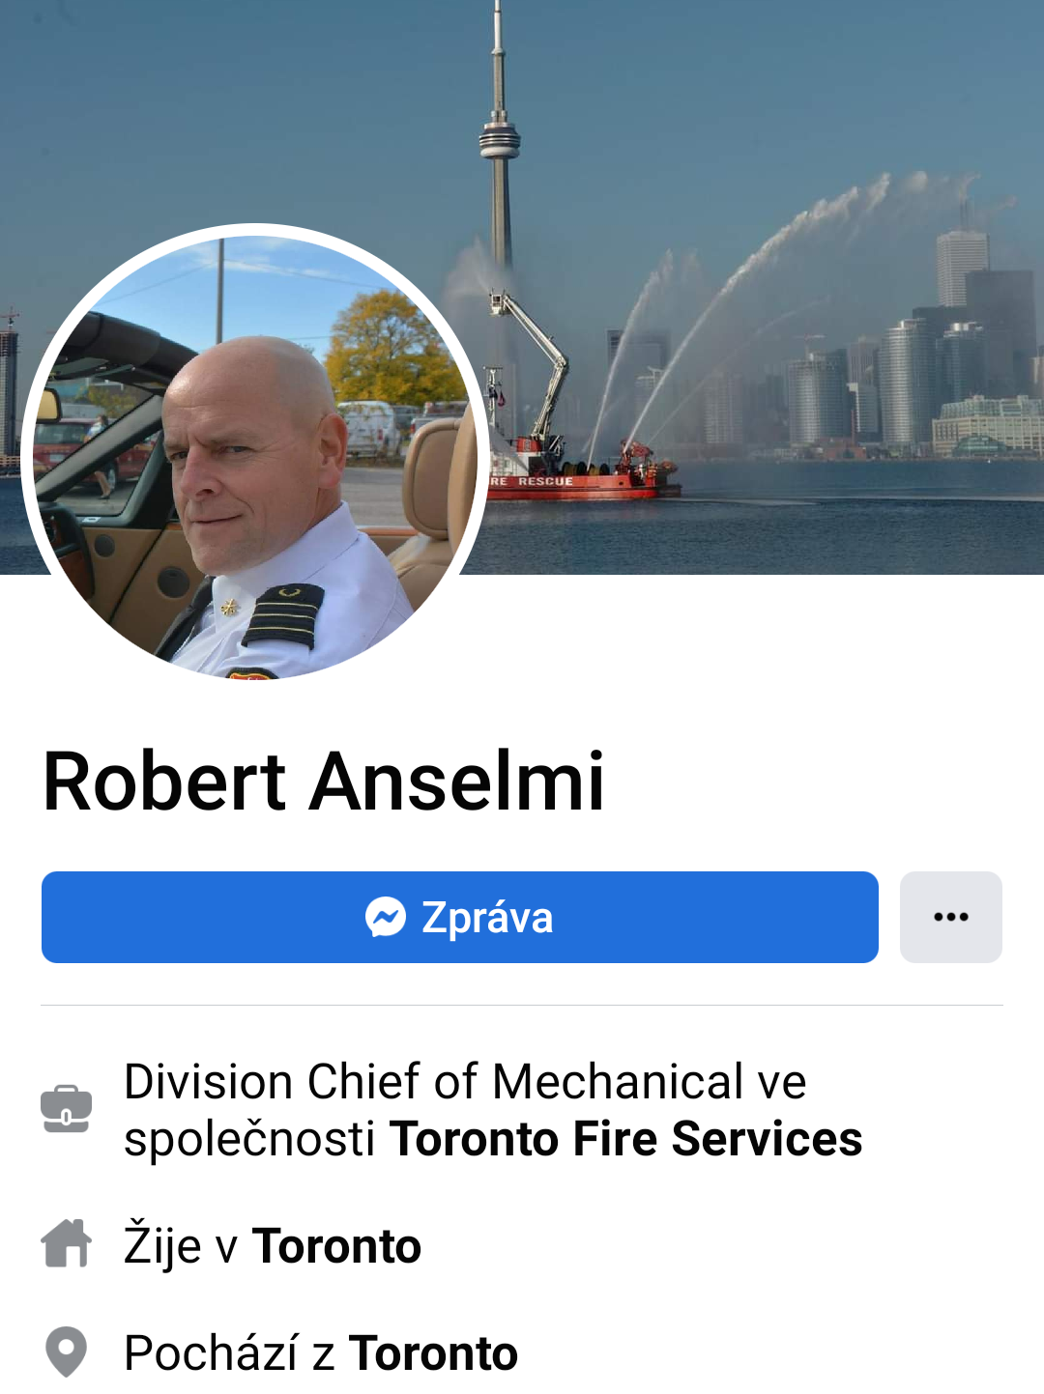Click the word Zpráva on blue button
This screenshot has height=1394, width=1044.
[487, 918]
